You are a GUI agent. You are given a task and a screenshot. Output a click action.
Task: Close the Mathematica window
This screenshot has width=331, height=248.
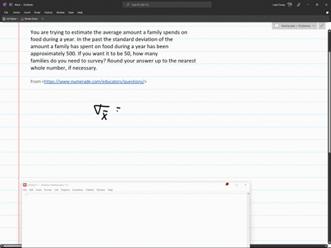pos(245,185)
